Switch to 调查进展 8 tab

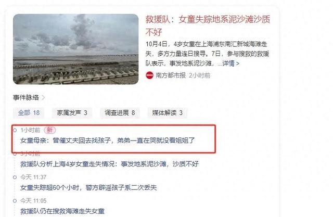pos(120,113)
